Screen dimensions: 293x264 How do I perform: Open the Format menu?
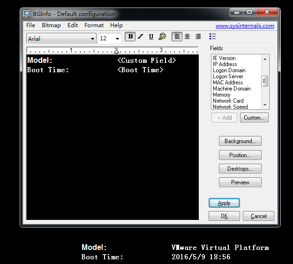coord(94,25)
